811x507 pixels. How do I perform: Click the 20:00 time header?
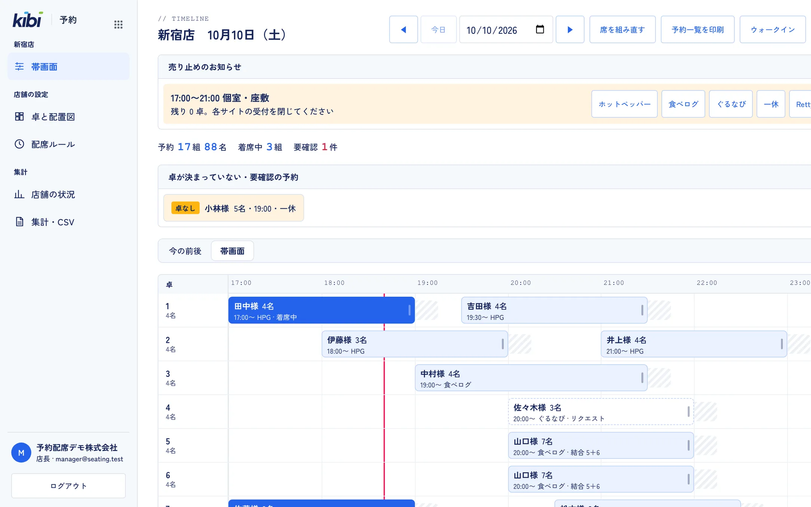pos(520,283)
